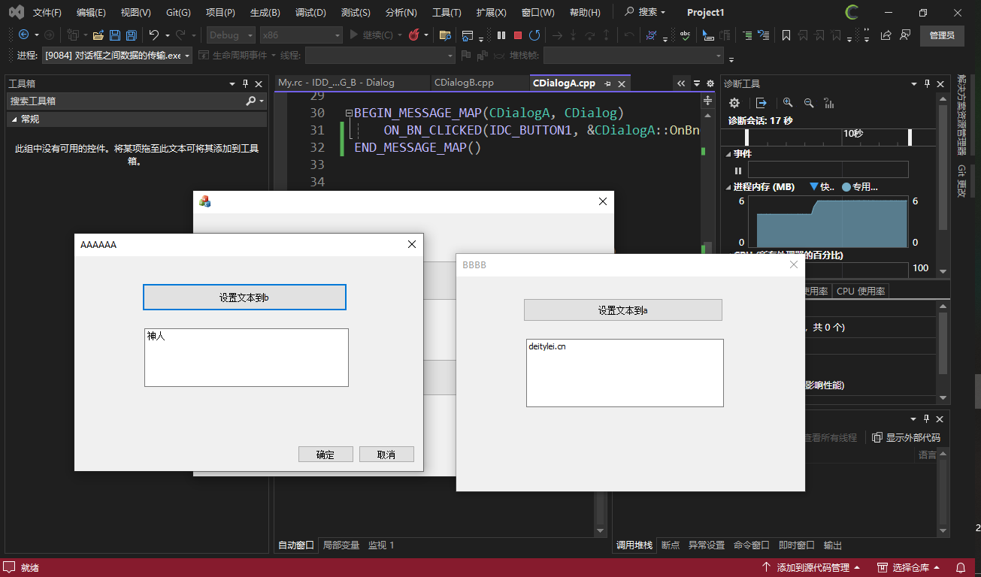The width and height of the screenshot is (981, 577).
Task: Click 添加到源代码管理 in status bar
Action: click(810, 567)
